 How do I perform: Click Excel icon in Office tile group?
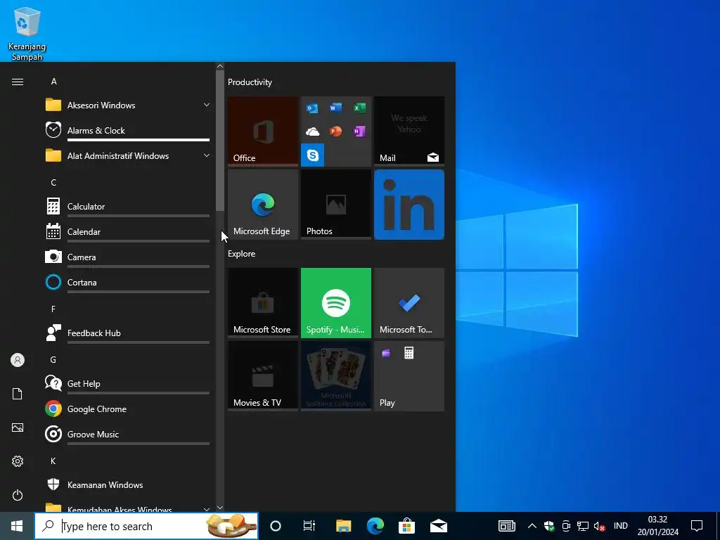pyautogui.click(x=359, y=108)
